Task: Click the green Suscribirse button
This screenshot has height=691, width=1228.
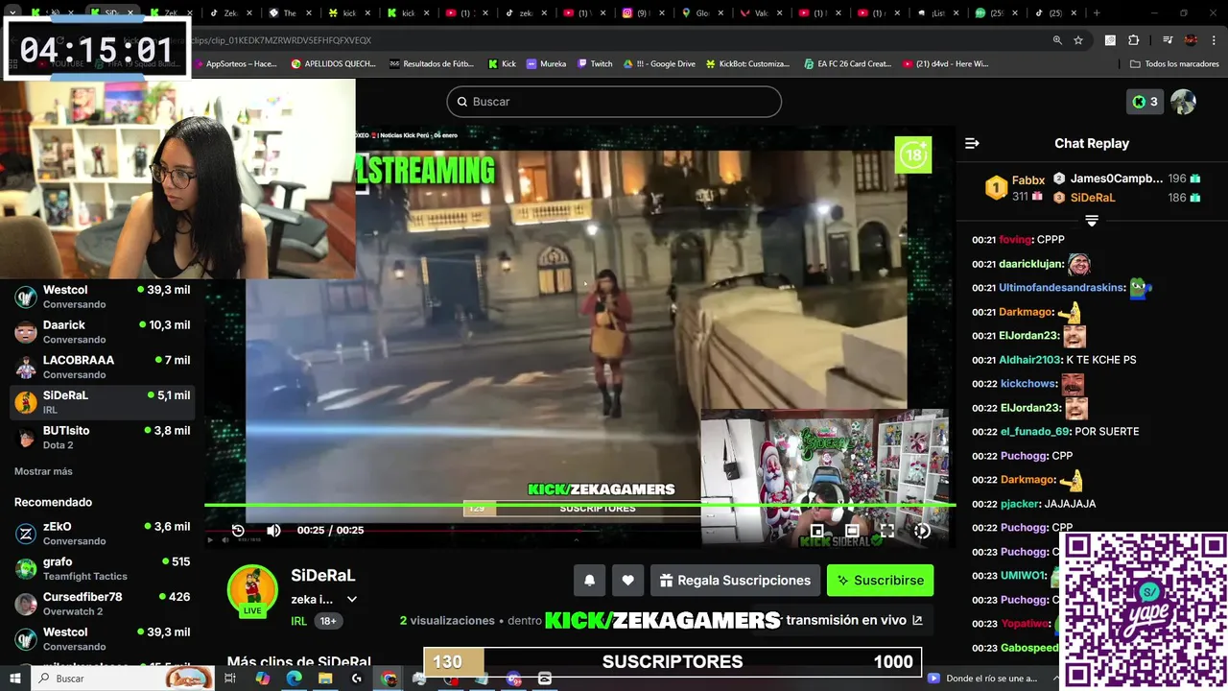Action: click(x=880, y=580)
